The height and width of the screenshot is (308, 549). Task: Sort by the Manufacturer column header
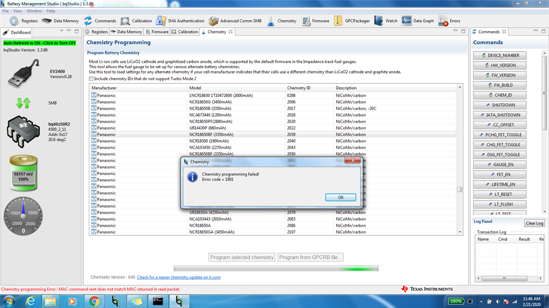138,88
